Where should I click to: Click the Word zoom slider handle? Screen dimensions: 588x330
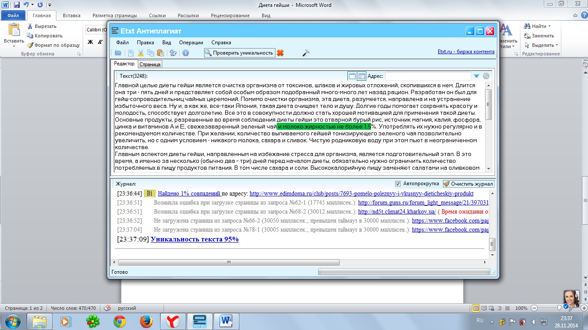tap(559, 308)
